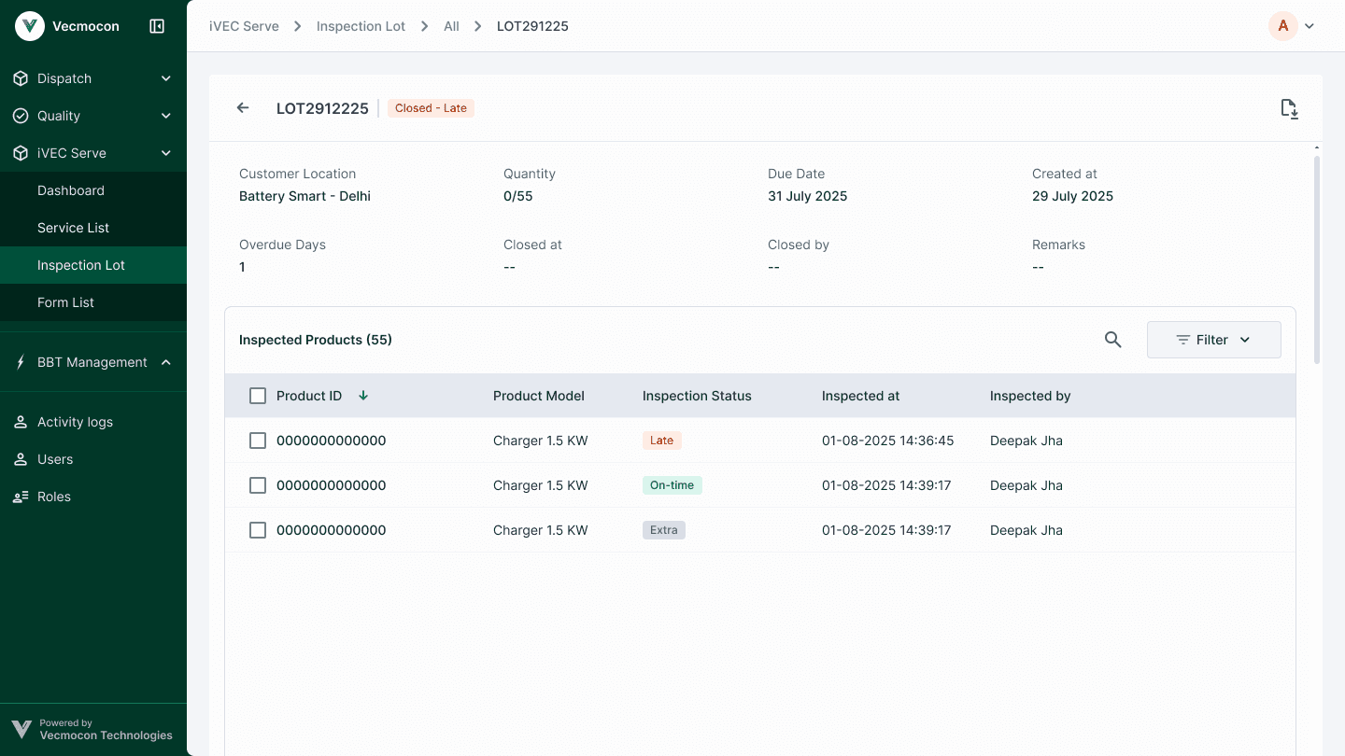Check the row with Extra status
Screen dimensions: 1345x756
258,530
